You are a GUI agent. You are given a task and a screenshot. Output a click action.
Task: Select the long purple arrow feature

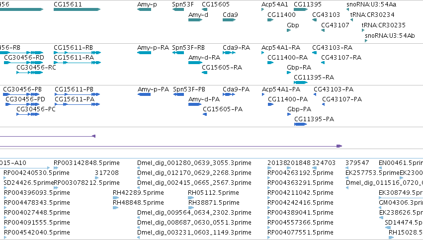pyautogui.click(x=171, y=146)
